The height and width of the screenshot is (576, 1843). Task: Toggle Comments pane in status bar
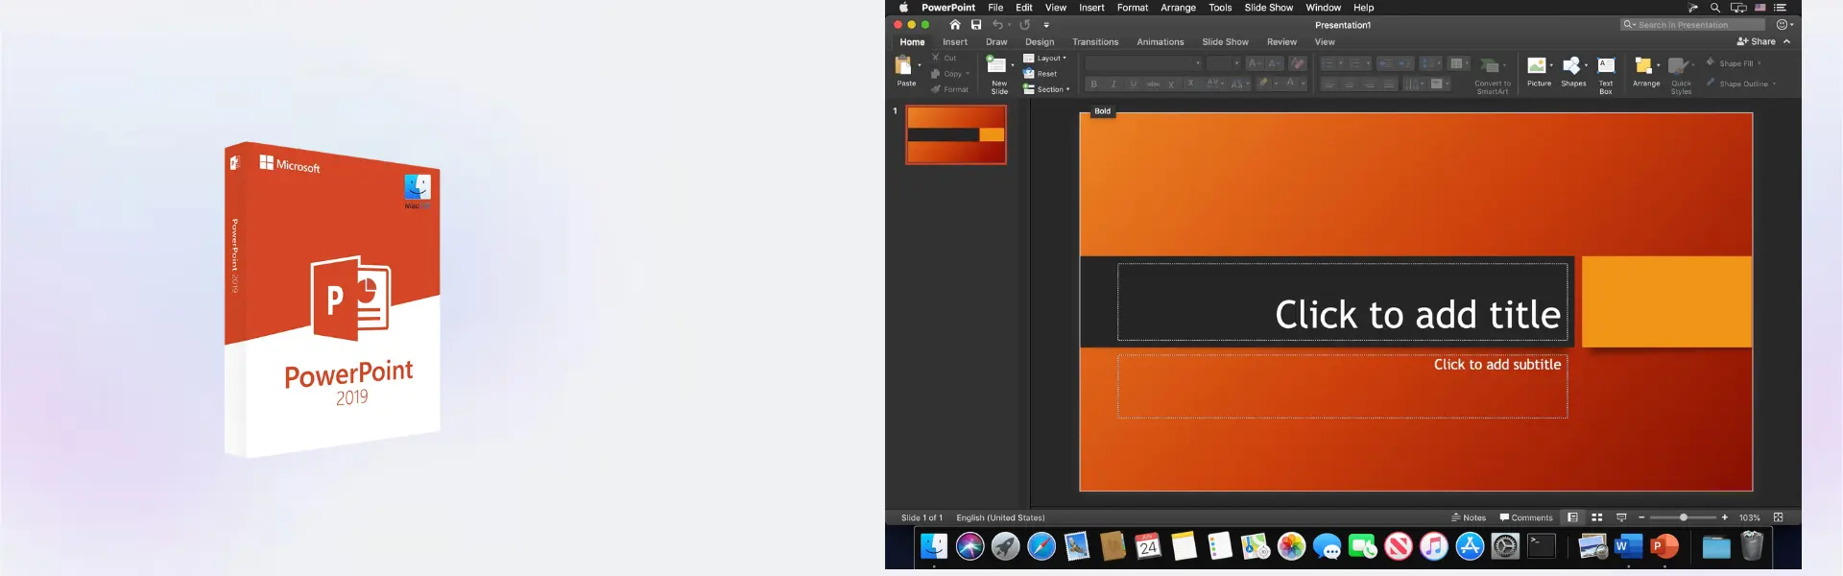point(1526,517)
